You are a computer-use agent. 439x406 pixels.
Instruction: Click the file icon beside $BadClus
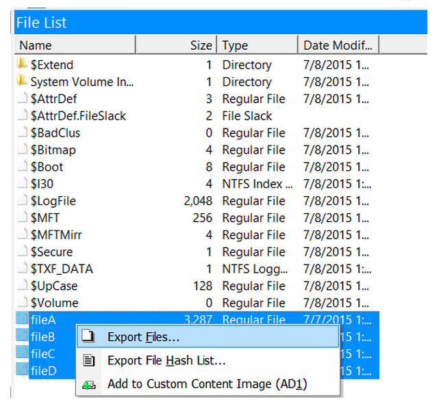pos(23,132)
